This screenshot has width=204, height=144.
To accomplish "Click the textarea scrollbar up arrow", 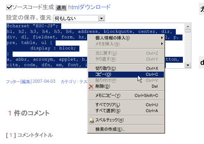I will [x=188, y=26].
